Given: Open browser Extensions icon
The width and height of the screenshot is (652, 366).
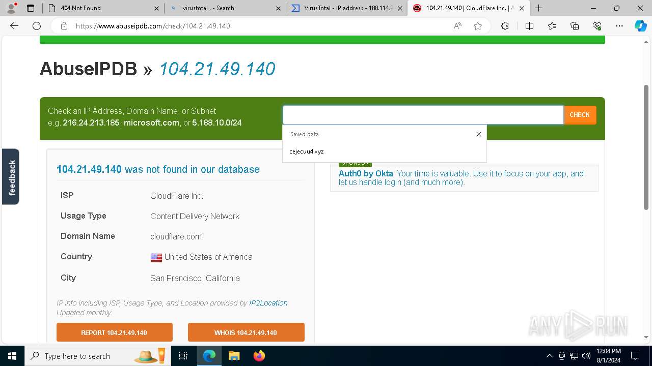Looking at the screenshot, I should 505,26.
